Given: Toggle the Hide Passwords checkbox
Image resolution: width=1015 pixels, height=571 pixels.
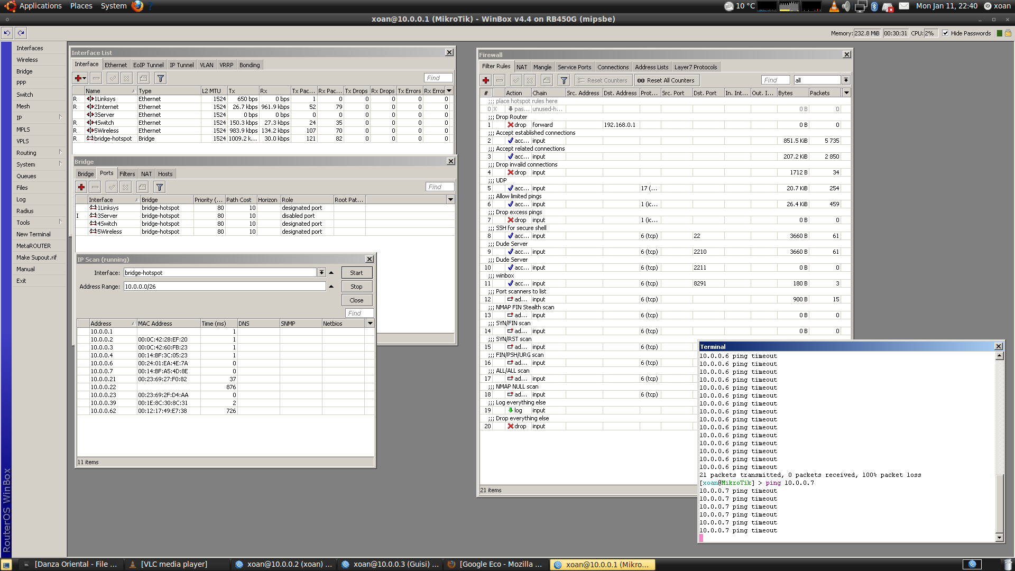Looking at the screenshot, I should [x=945, y=33].
